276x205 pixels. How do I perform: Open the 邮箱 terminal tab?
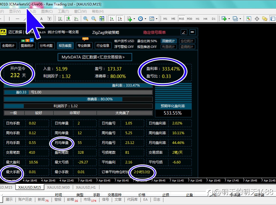pyautogui.click(x=72, y=200)
